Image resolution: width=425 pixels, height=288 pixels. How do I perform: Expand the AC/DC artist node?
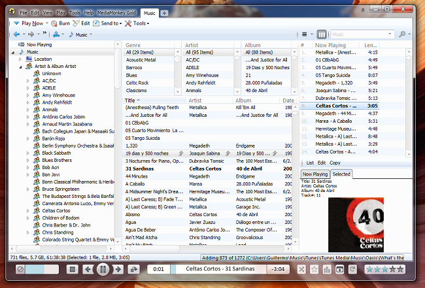pyautogui.click(x=27, y=81)
